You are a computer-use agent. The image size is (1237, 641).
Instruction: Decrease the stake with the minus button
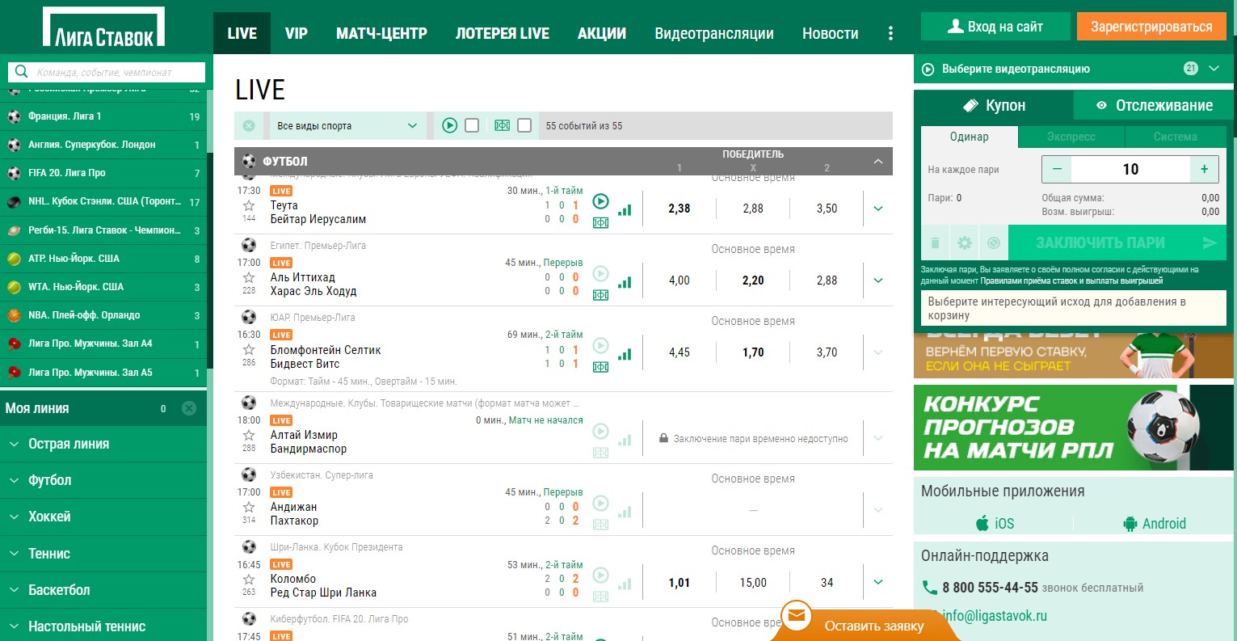coord(1056,169)
